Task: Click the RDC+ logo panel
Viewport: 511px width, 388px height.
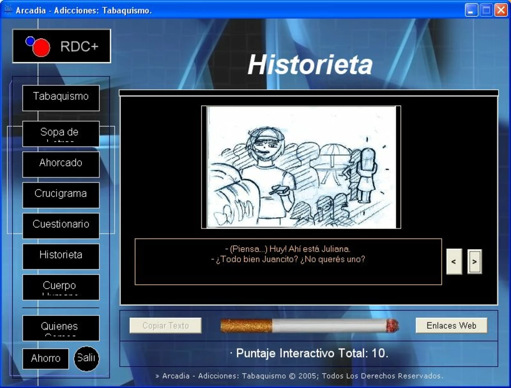Action: 62,46
